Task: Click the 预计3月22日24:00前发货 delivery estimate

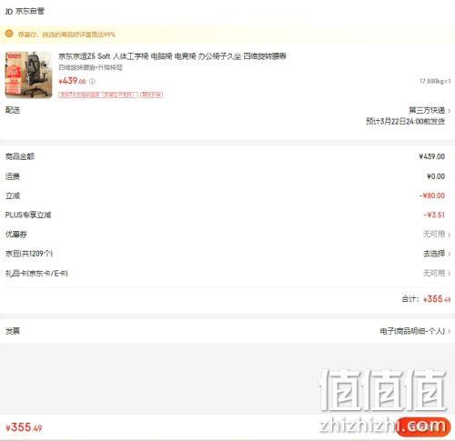Action: 405,122
